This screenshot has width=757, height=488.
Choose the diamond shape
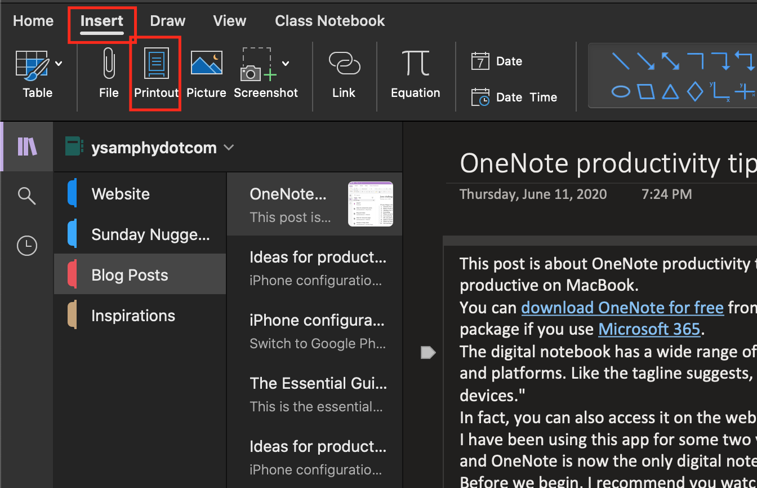point(695,91)
